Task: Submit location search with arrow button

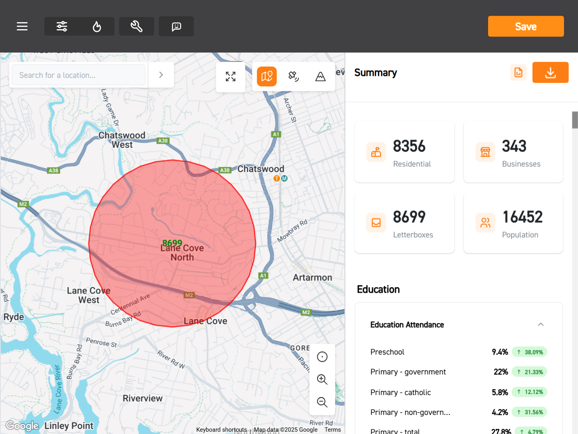Action: pyautogui.click(x=161, y=75)
